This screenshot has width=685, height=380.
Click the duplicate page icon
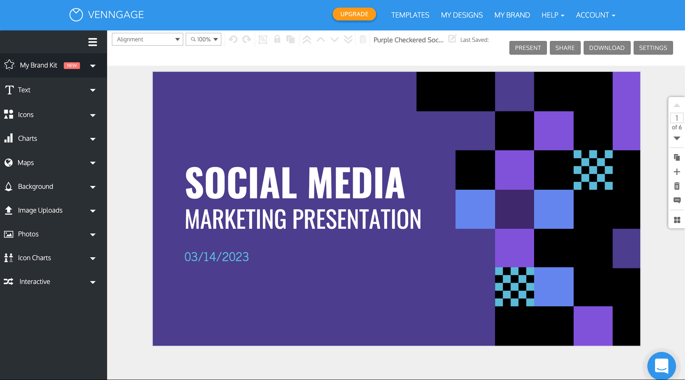[x=677, y=157]
